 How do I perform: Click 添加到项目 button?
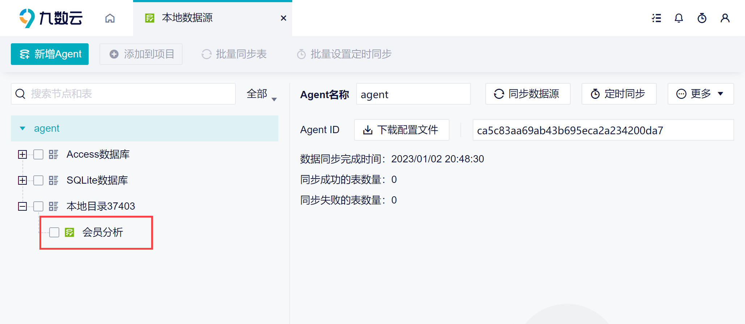[141, 54]
